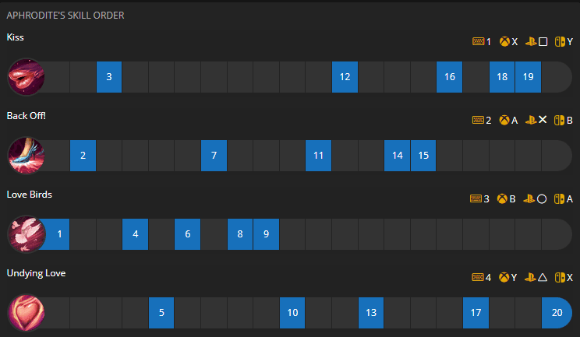
Task: Click level 12 cell in Kiss row
Action: coord(345,77)
